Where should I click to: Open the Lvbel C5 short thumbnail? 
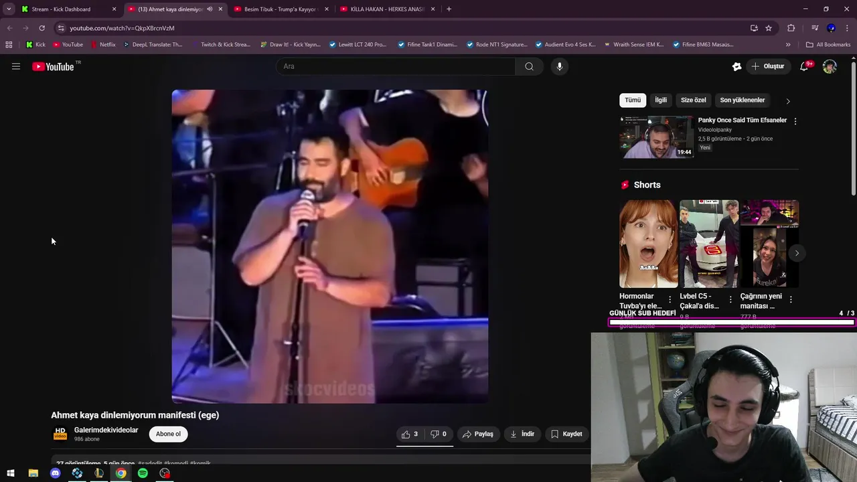[709, 244]
